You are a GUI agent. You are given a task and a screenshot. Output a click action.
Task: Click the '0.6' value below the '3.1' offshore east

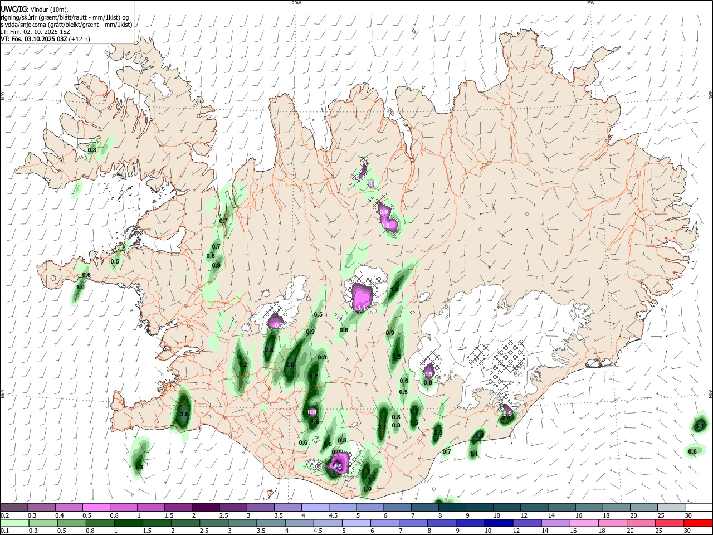pyautogui.click(x=692, y=451)
